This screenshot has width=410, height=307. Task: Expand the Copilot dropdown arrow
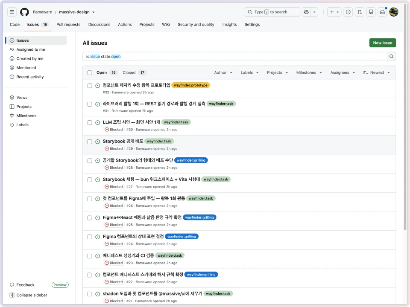click(314, 12)
